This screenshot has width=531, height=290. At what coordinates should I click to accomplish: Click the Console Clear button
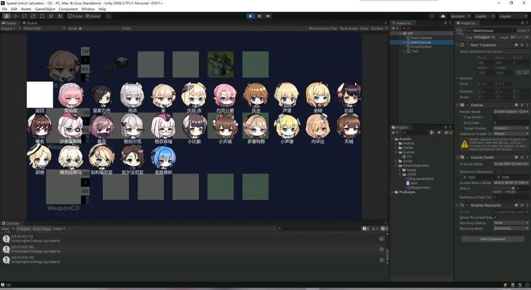pos(5,229)
